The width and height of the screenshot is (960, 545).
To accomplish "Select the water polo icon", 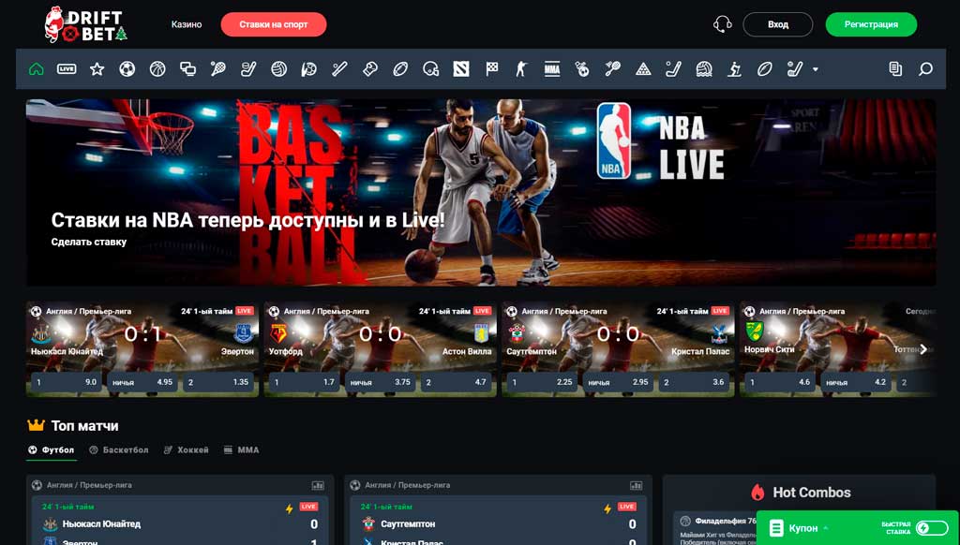I will coord(704,69).
